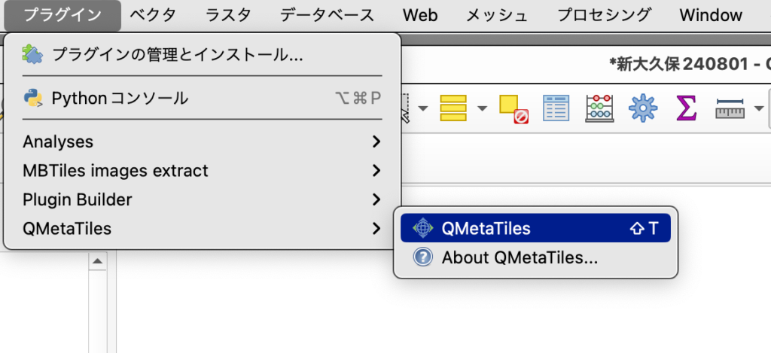The height and width of the screenshot is (353, 771).
Task: Open the ラスタ menu
Action: (x=228, y=15)
